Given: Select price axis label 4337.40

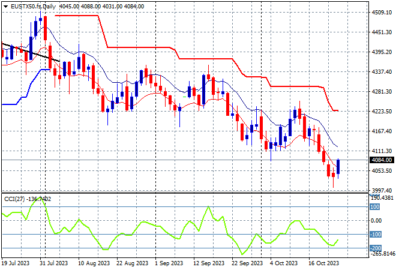Looking at the screenshot, I should click(x=382, y=72).
